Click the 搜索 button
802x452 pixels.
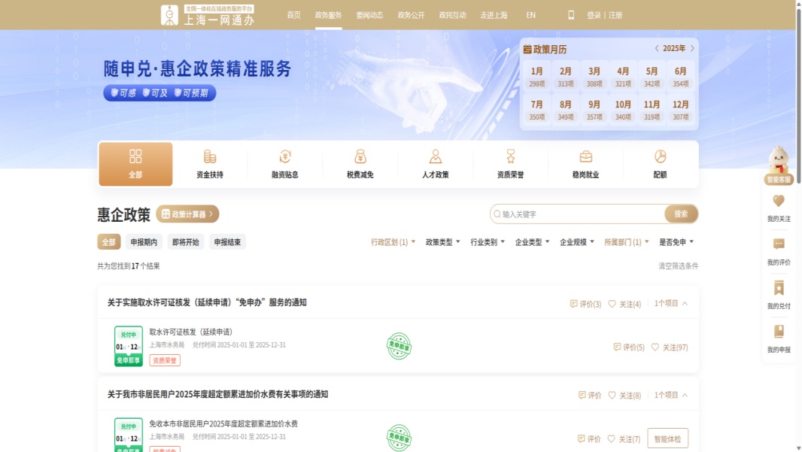pos(681,214)
